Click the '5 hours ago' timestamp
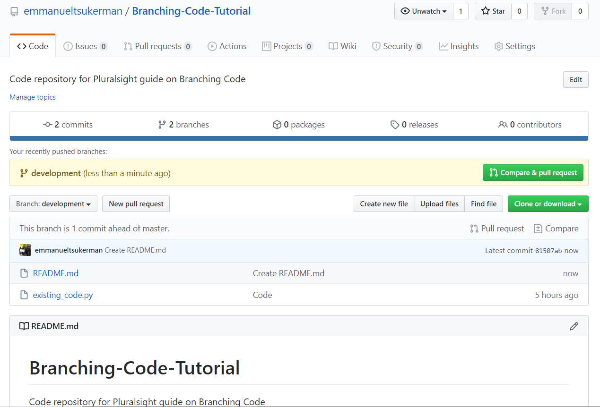 pos(557,295)
